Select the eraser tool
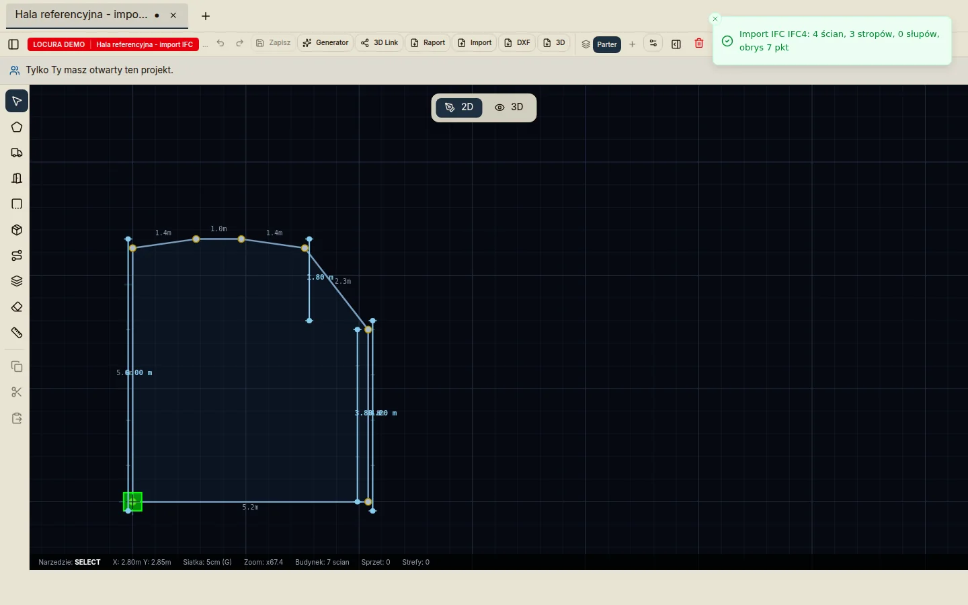The height and width of the screenshot is (605, 968). tap(17, 307)
